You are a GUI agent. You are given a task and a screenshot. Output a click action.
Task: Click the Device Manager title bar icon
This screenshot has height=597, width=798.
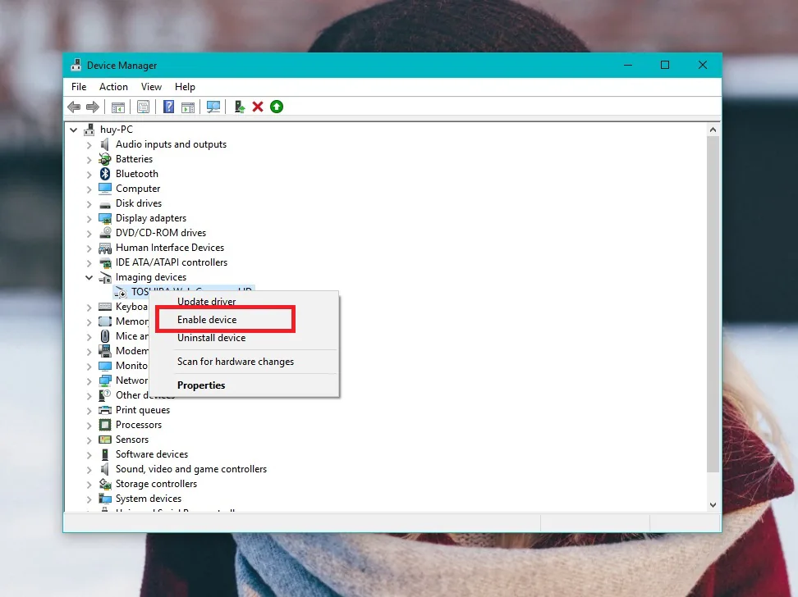tap(76, 65)
